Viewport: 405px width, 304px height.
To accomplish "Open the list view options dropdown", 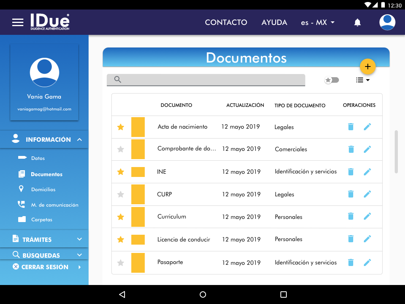I will (x=362, y=80).
